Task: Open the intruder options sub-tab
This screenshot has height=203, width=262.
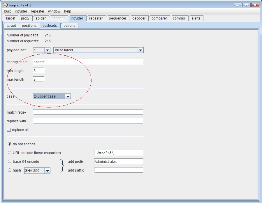Action: [x=69, y=26]
